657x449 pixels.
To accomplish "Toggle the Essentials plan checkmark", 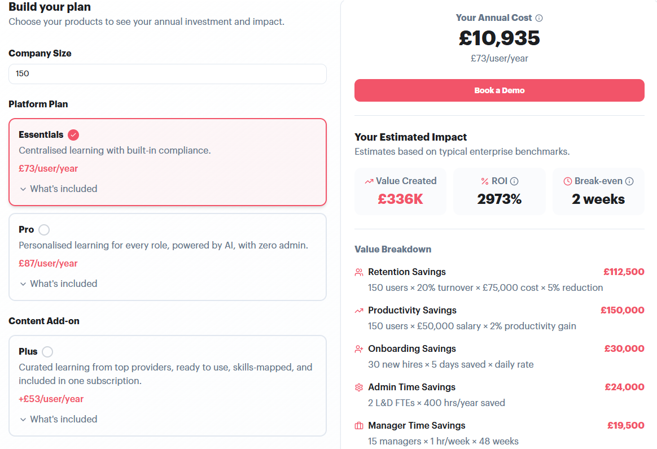I will (73, 135).
